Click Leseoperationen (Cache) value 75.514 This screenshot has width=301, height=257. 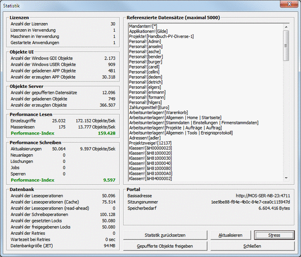[109, 202]
